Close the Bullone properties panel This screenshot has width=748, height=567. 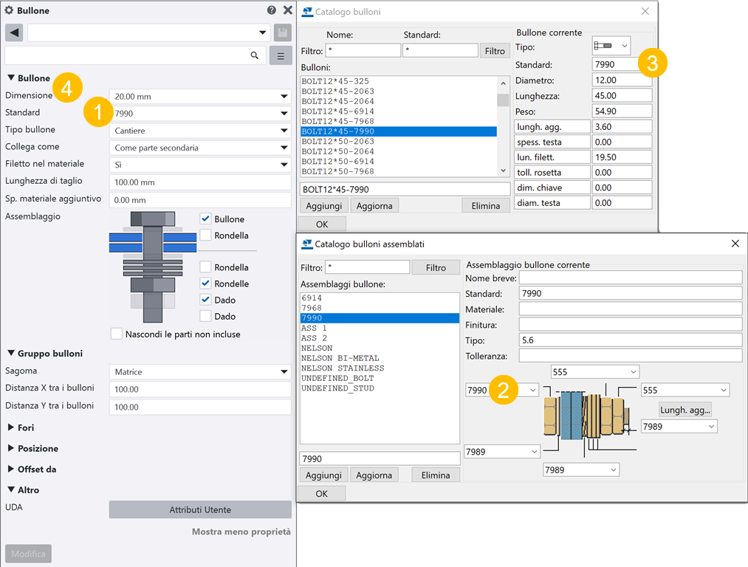pyautogui.click(x=287, y=10)
